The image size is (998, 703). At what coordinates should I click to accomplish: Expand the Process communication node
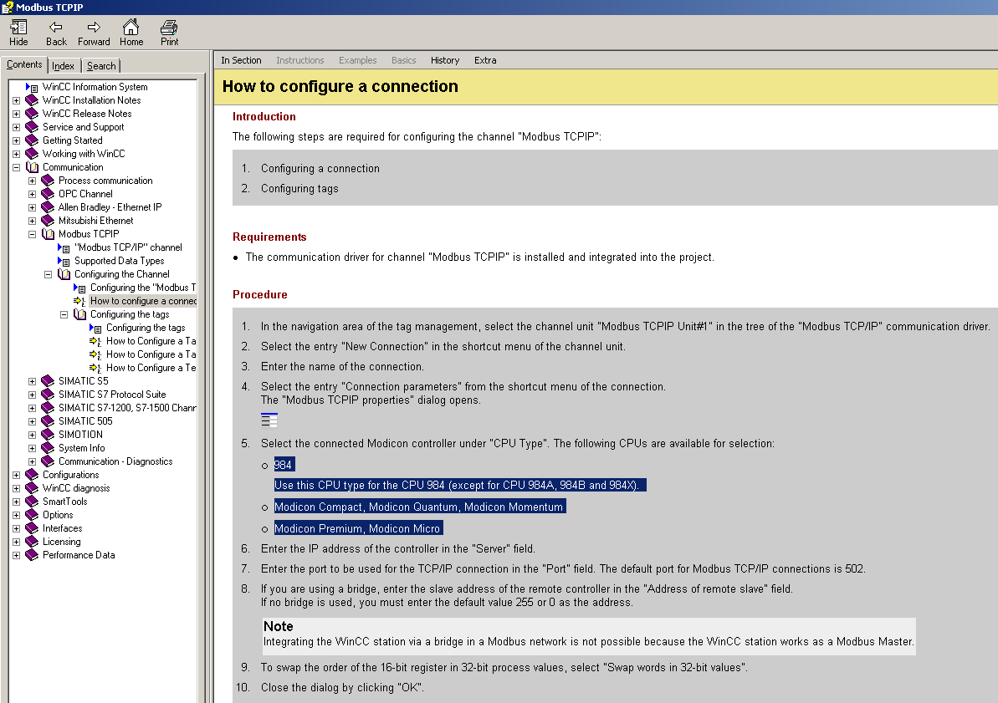(x=32, y=181)
